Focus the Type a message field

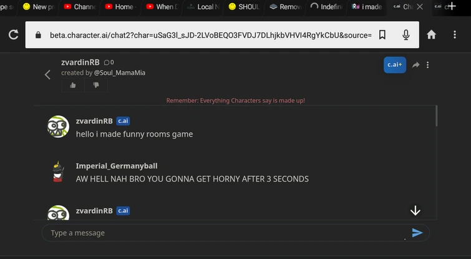point(228,233)
